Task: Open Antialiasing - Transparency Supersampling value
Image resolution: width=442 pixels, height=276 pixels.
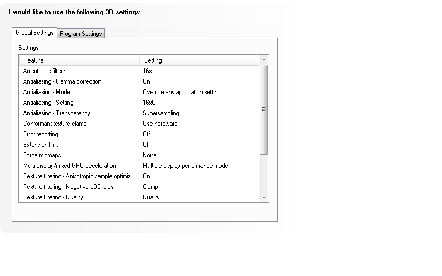Action: (x=160, y=113)
